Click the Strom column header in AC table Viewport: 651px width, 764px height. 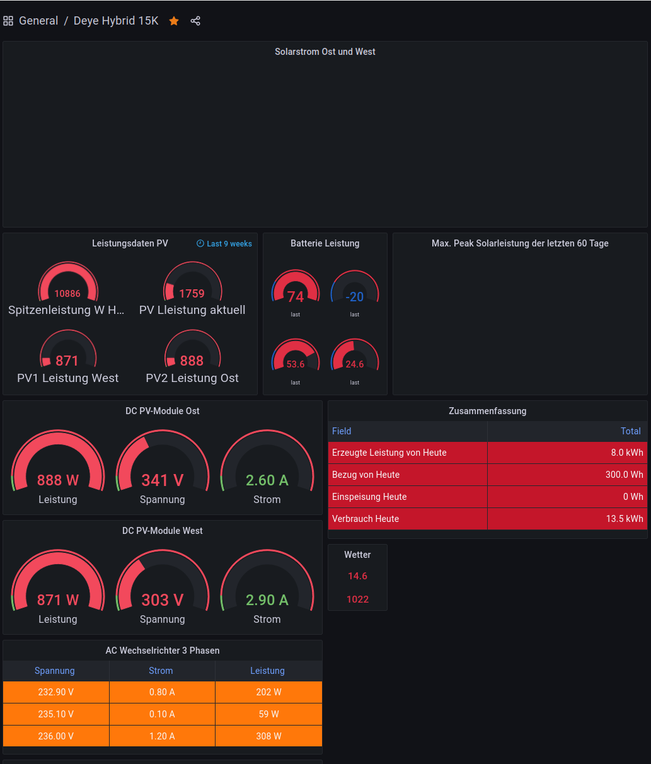pyautogui.click(x=161, y=671)
